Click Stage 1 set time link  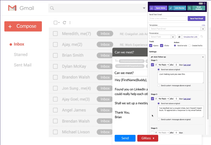point(187,65)
